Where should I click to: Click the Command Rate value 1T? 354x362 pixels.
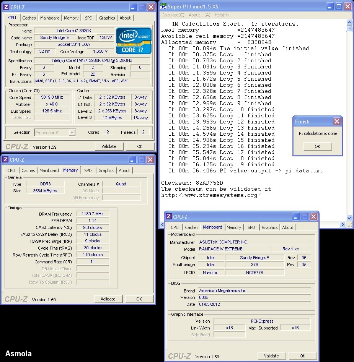coord(93,261)
